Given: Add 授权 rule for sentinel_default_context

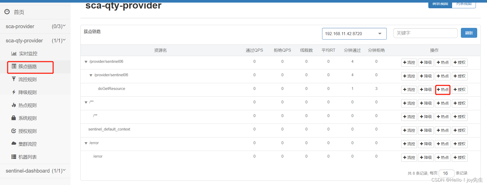Looking at the screenshot, I should pyautogui.click(x=460, y=130).
